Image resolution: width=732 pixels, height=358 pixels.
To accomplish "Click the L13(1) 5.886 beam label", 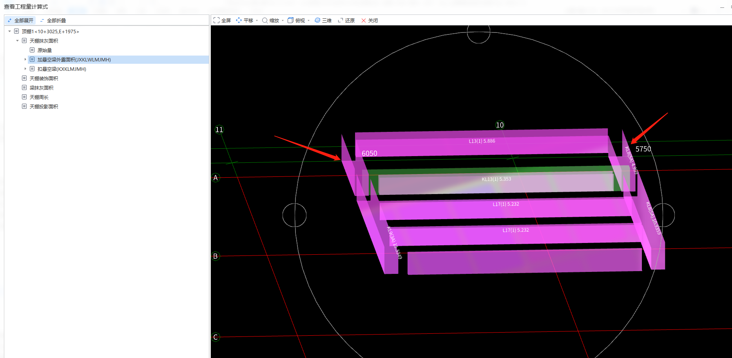I will pyautogui.click(x=482, y=141).
